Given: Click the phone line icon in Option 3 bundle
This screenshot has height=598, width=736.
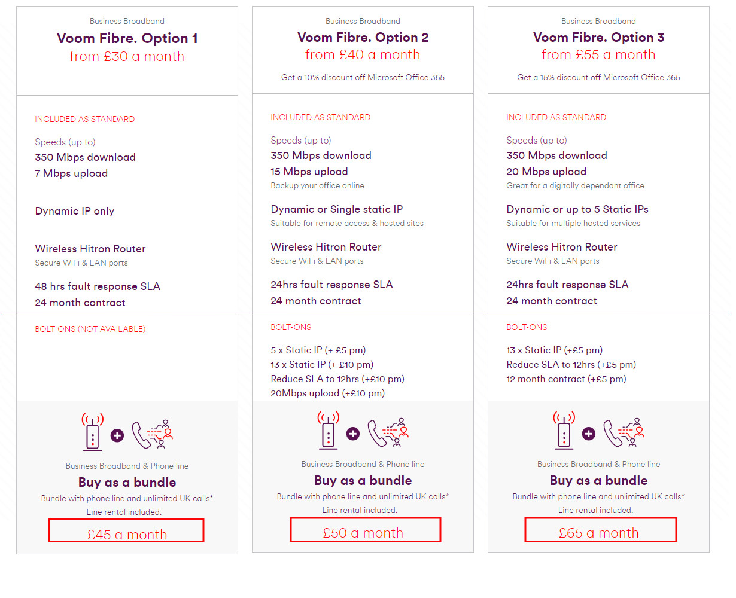Looking at the screenshot, I should click(624, 432).
